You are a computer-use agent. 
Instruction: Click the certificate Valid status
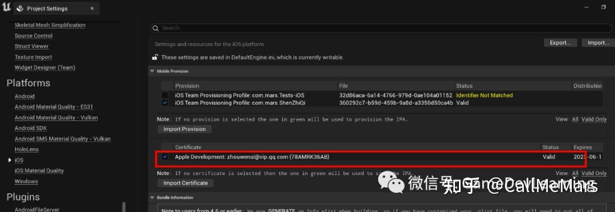[549, 157]
